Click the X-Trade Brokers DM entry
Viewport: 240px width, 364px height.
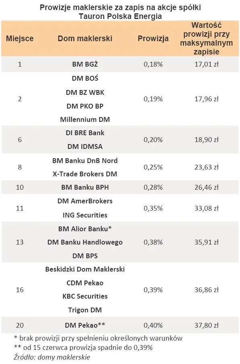point(85,174)
